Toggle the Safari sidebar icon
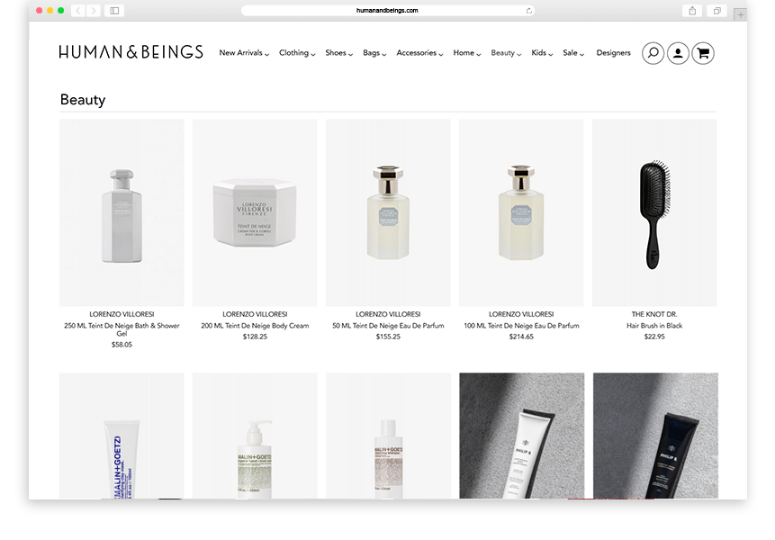 (114, 11)
